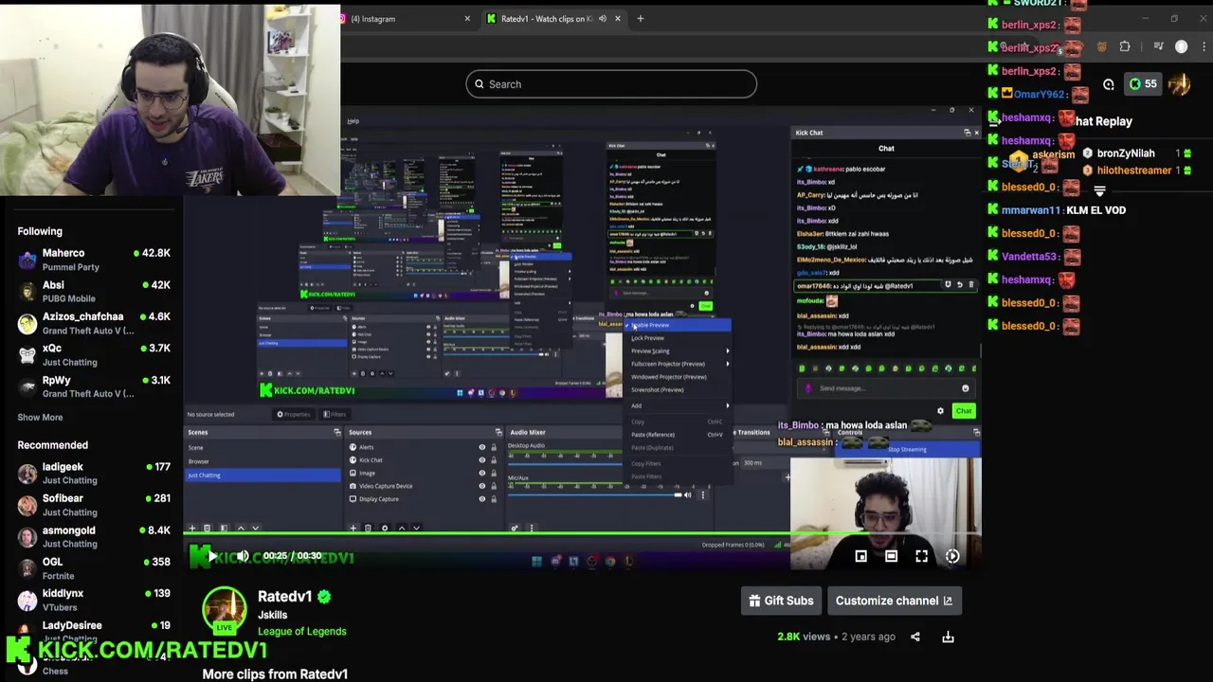1213x682 pixels.
Task: Open the clip player settings gear
Action: (x=952, y=556)
